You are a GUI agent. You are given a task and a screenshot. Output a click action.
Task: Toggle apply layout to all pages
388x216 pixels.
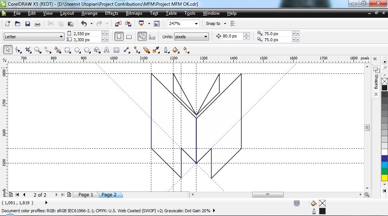(x=142, y=37)
